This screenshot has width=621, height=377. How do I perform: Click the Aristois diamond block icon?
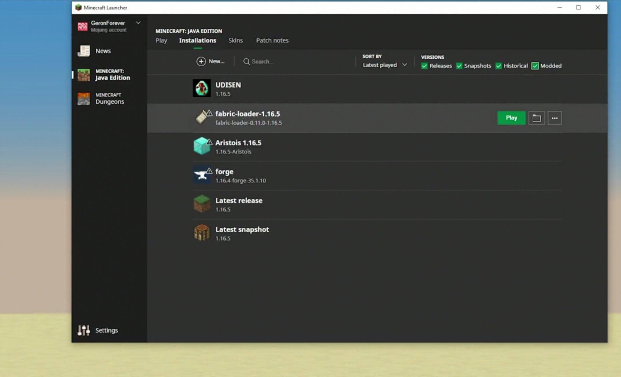pos(202,146)
